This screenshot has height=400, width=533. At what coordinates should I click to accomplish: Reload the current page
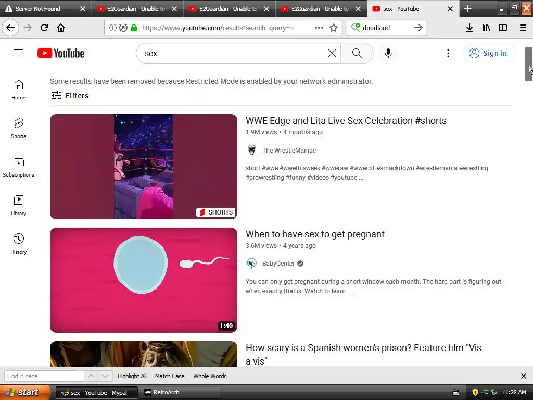[x=44, y=28]
